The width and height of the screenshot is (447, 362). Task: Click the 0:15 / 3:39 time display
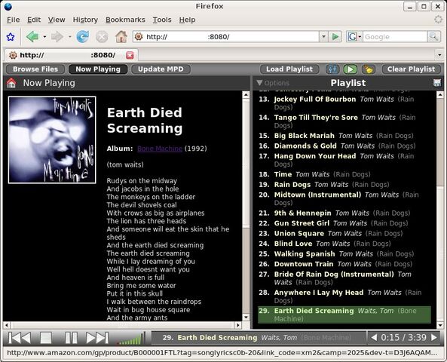(x=404, y=337)
